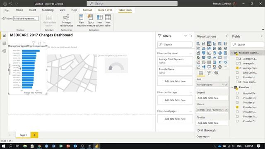
Task: Collapse the Providers table
Action: (232, 87)
